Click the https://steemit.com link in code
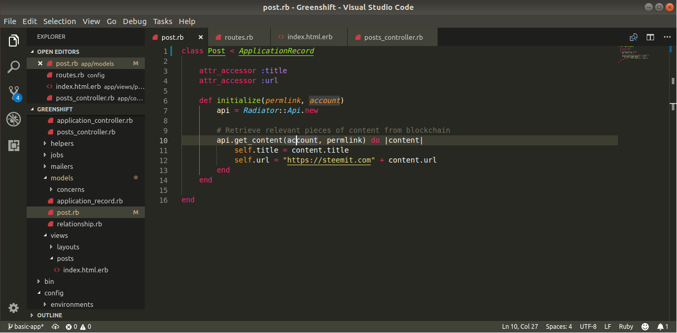Screen dimensions: 677x333 click(x=329, y=160)
